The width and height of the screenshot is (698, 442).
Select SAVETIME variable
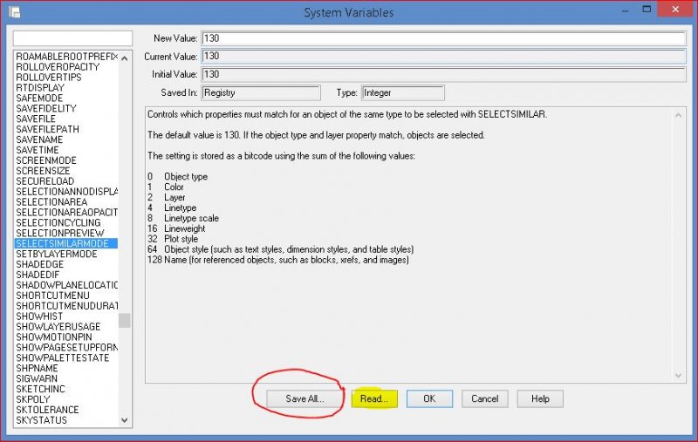coord(38,150)
